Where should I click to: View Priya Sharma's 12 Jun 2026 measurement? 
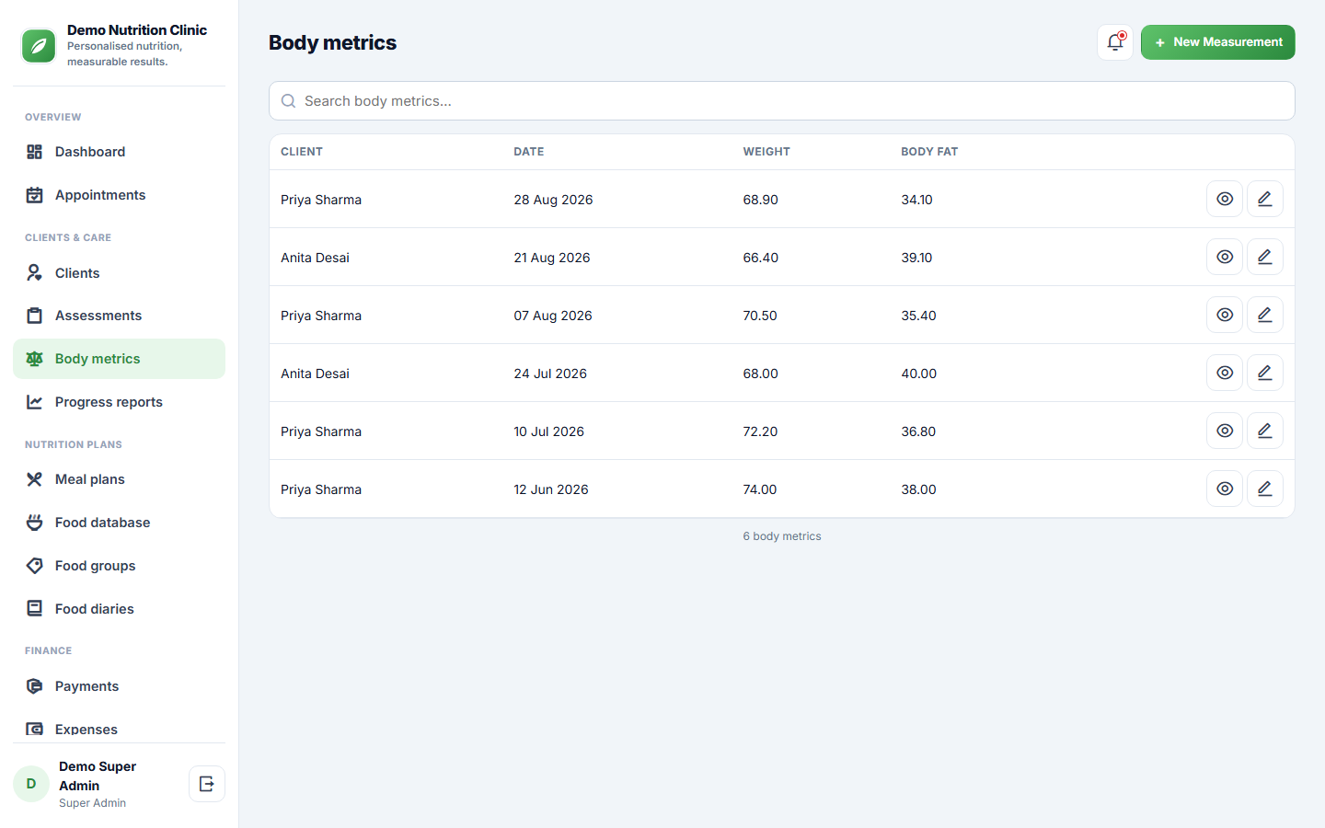pos(1225,489)
